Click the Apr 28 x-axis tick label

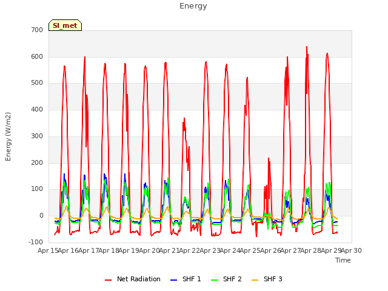click(311, 250)
